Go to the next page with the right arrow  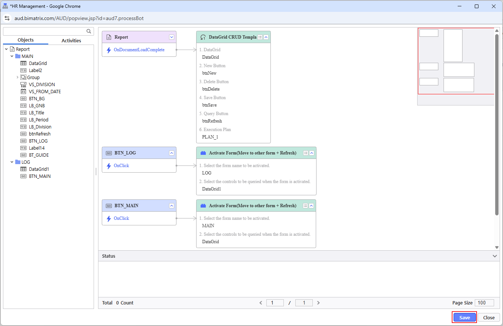pyautogui.click(x=318, y=303)
